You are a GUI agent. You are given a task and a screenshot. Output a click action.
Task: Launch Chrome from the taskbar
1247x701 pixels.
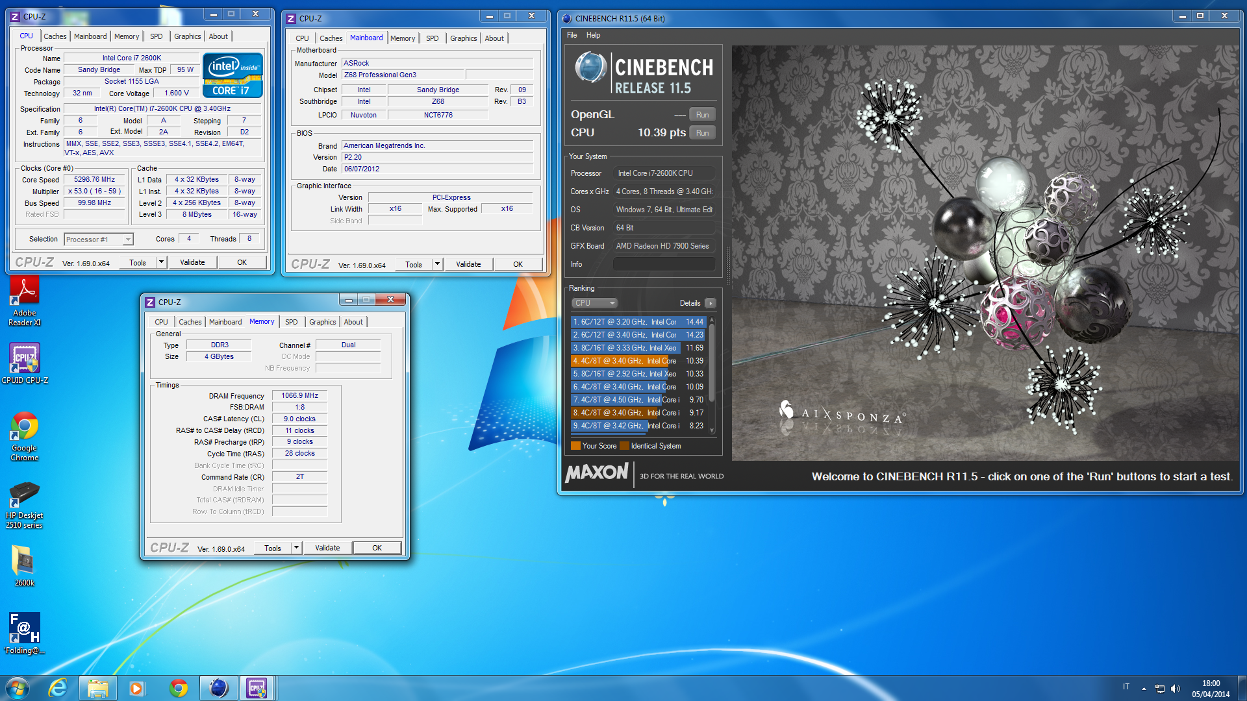point(178,688)
